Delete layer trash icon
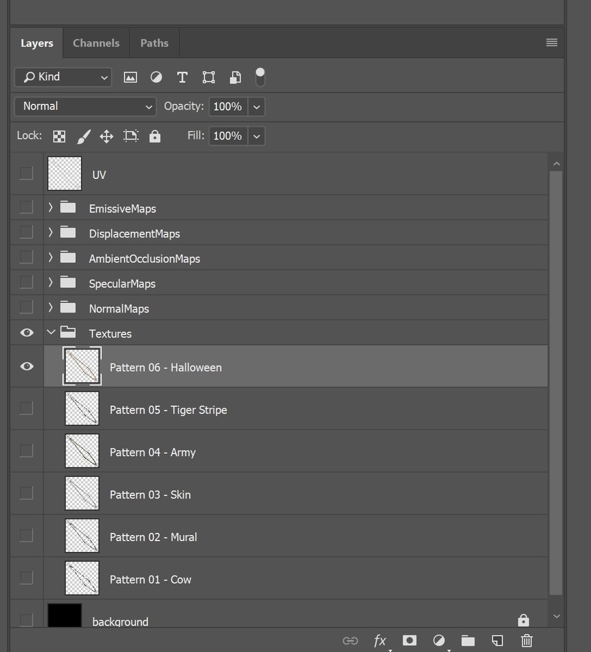The image size is (591, 652). [x=527, y=641]
